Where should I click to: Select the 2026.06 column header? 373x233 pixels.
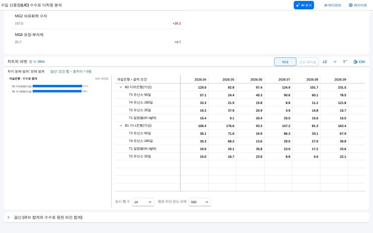pos(250,80)
